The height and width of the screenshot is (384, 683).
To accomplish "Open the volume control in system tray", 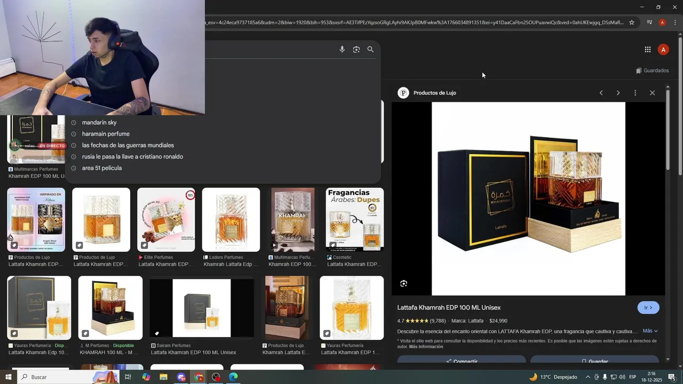I will 622,377.
